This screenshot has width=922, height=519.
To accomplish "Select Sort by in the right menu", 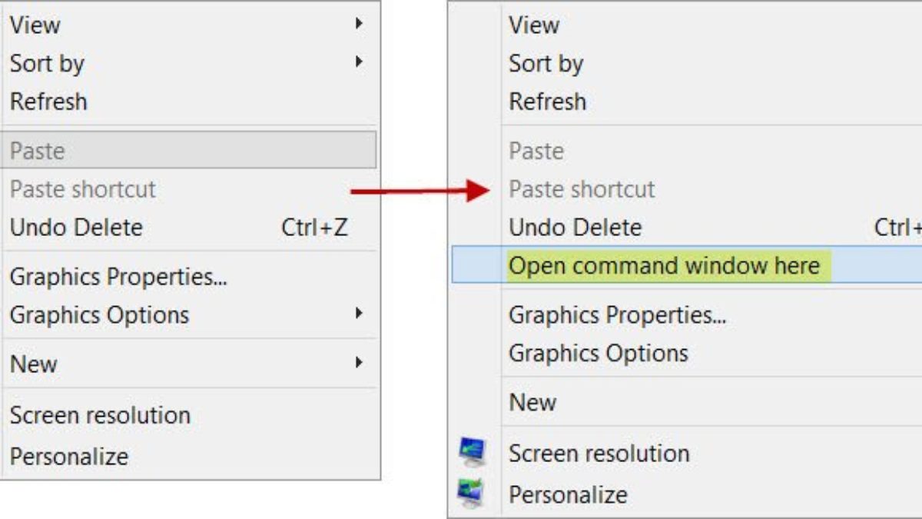I will (x=546, y=63).
